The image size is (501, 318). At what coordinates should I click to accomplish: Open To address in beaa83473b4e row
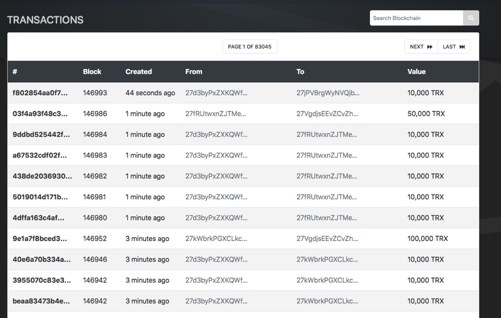click(327, 300)
